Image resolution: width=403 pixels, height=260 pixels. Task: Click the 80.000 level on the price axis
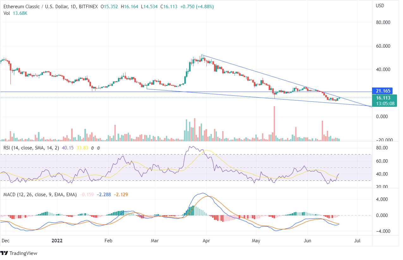(383, 22)
